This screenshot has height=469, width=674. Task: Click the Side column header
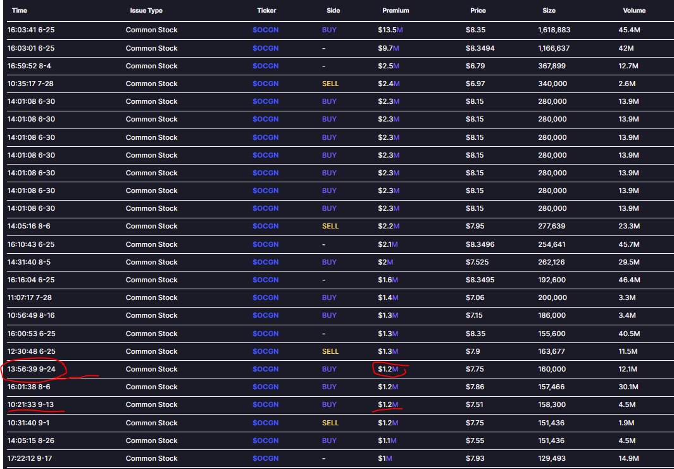[333, 10]
